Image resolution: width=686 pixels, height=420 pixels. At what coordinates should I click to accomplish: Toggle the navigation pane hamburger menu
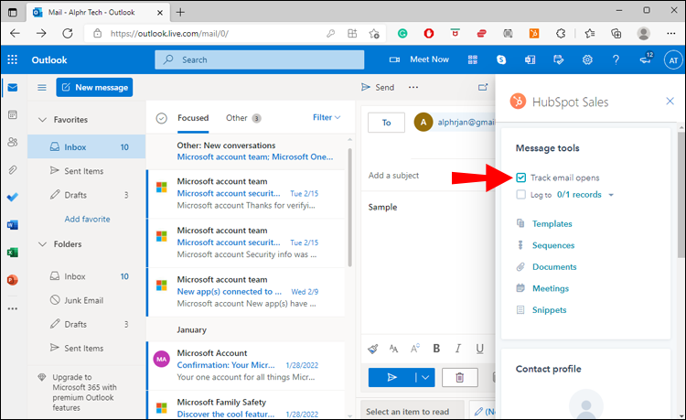42,88
